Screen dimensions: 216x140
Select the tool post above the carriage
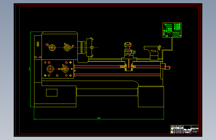pyautogui.click(x=128, y=48)
